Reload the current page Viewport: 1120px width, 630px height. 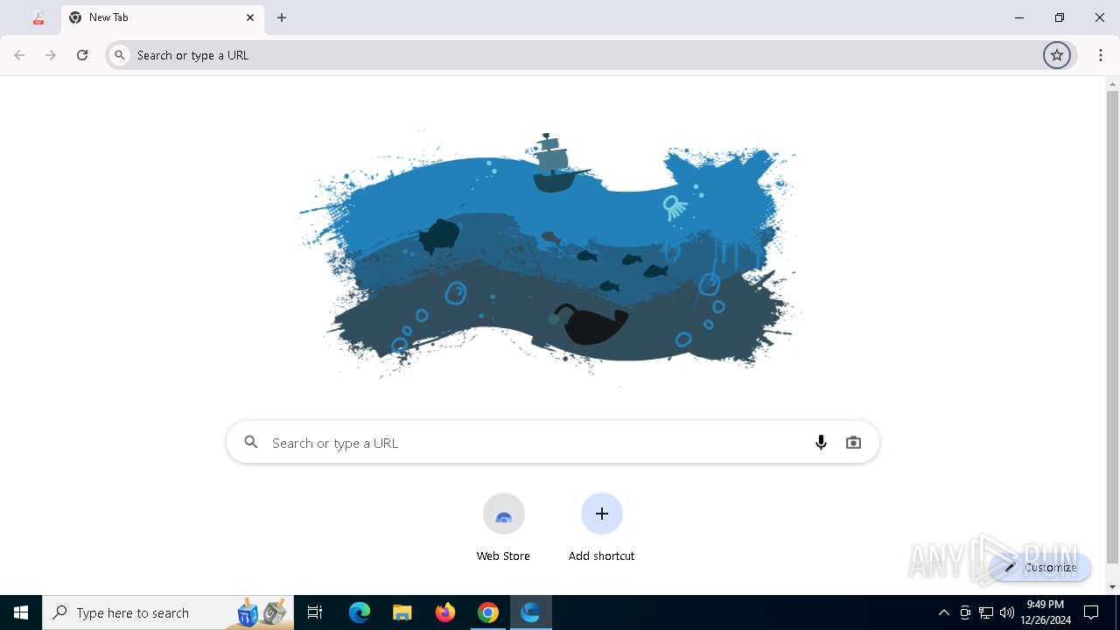tap(82, 55)
